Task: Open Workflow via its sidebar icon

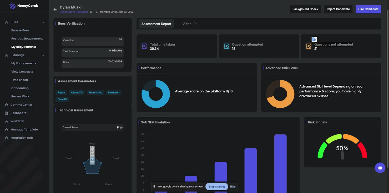Action: pyautogui.click(x=7, y=121)
